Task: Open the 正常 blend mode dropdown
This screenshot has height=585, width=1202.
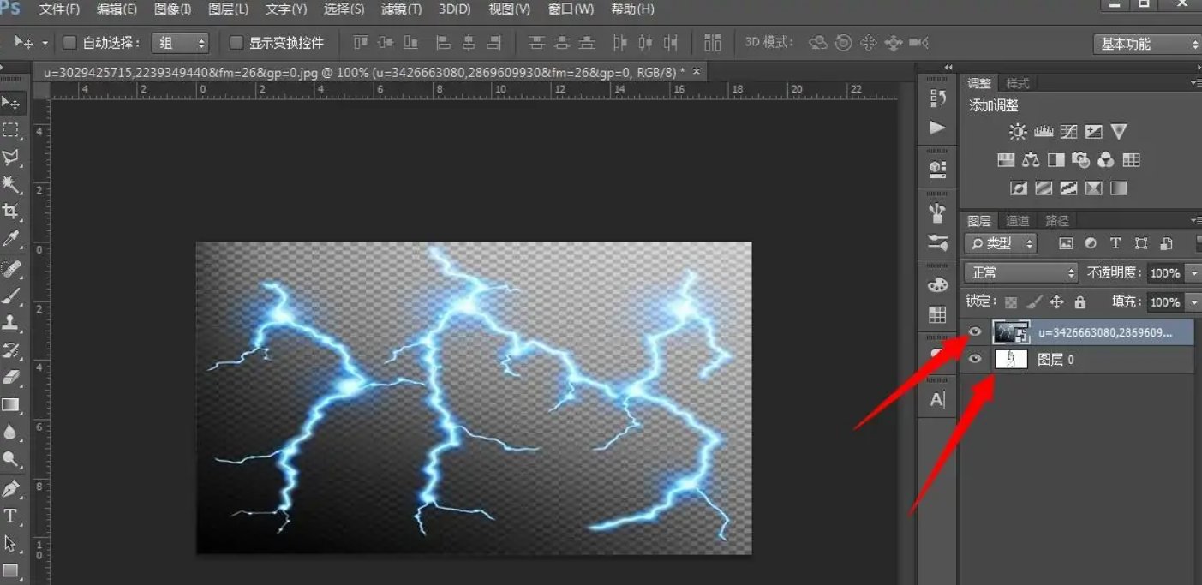Action: point(1020,272)
